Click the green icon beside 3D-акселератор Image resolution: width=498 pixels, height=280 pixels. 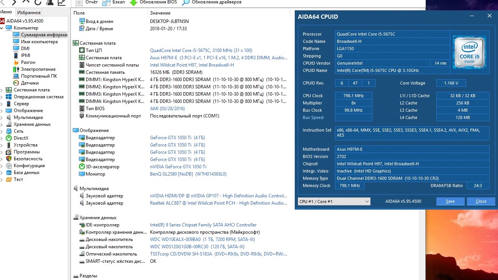click(82, 167)
